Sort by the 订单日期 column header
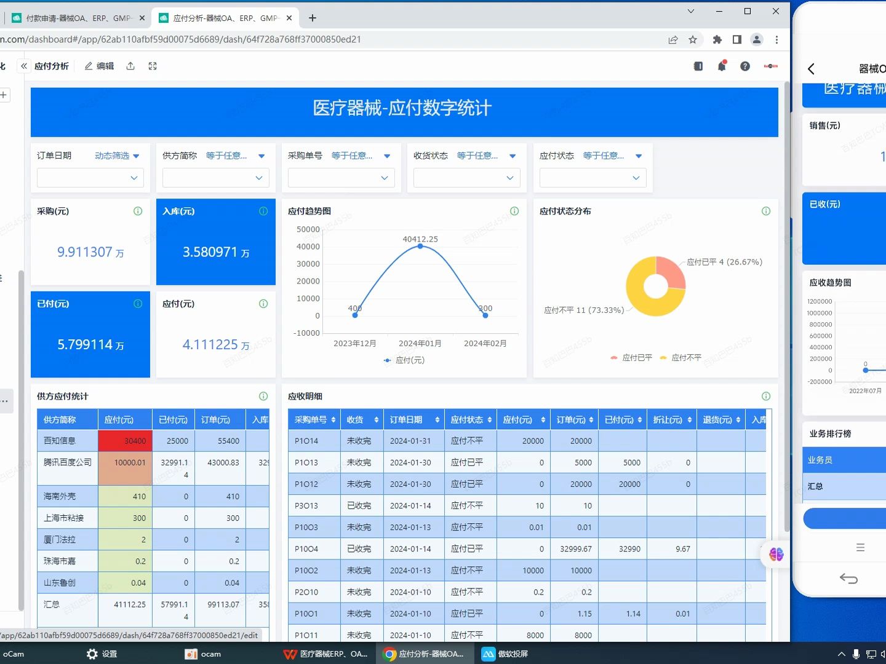The height and width of the screenshot is (664, 886). pos(414,420)
